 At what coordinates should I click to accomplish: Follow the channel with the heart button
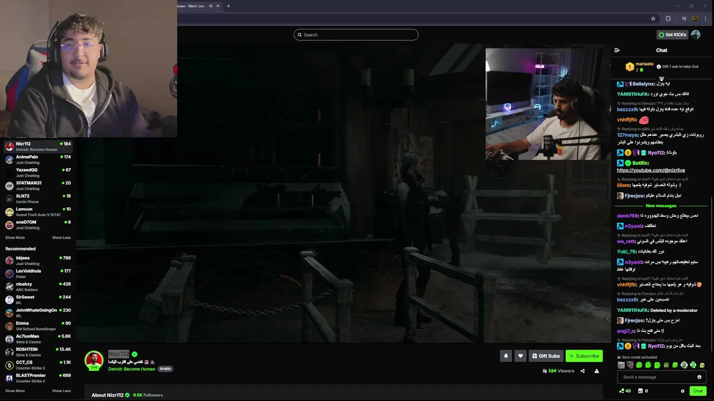click(x=520, y=356)
